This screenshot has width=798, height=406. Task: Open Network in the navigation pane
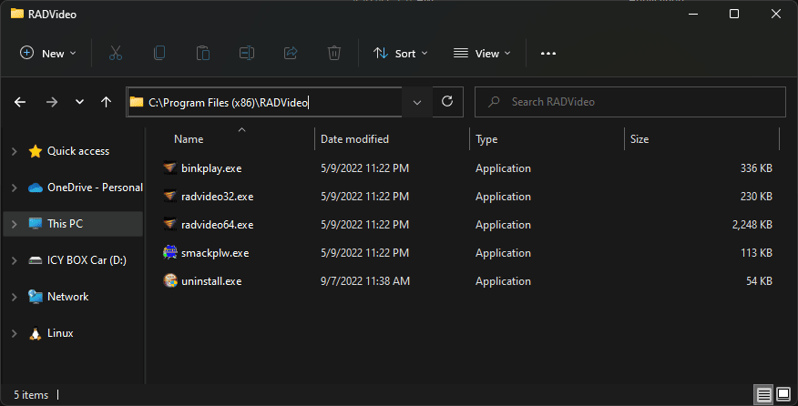68,297
